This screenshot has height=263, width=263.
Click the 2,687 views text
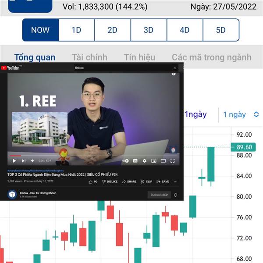pos(14,181)
